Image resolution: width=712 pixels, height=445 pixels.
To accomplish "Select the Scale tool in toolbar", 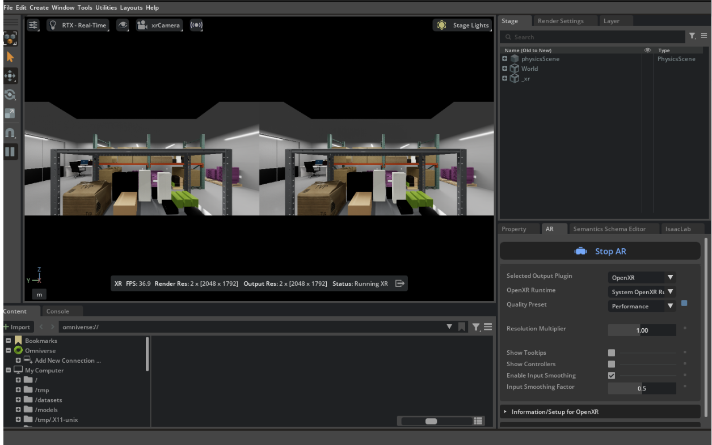I will (x=11, y=113).
